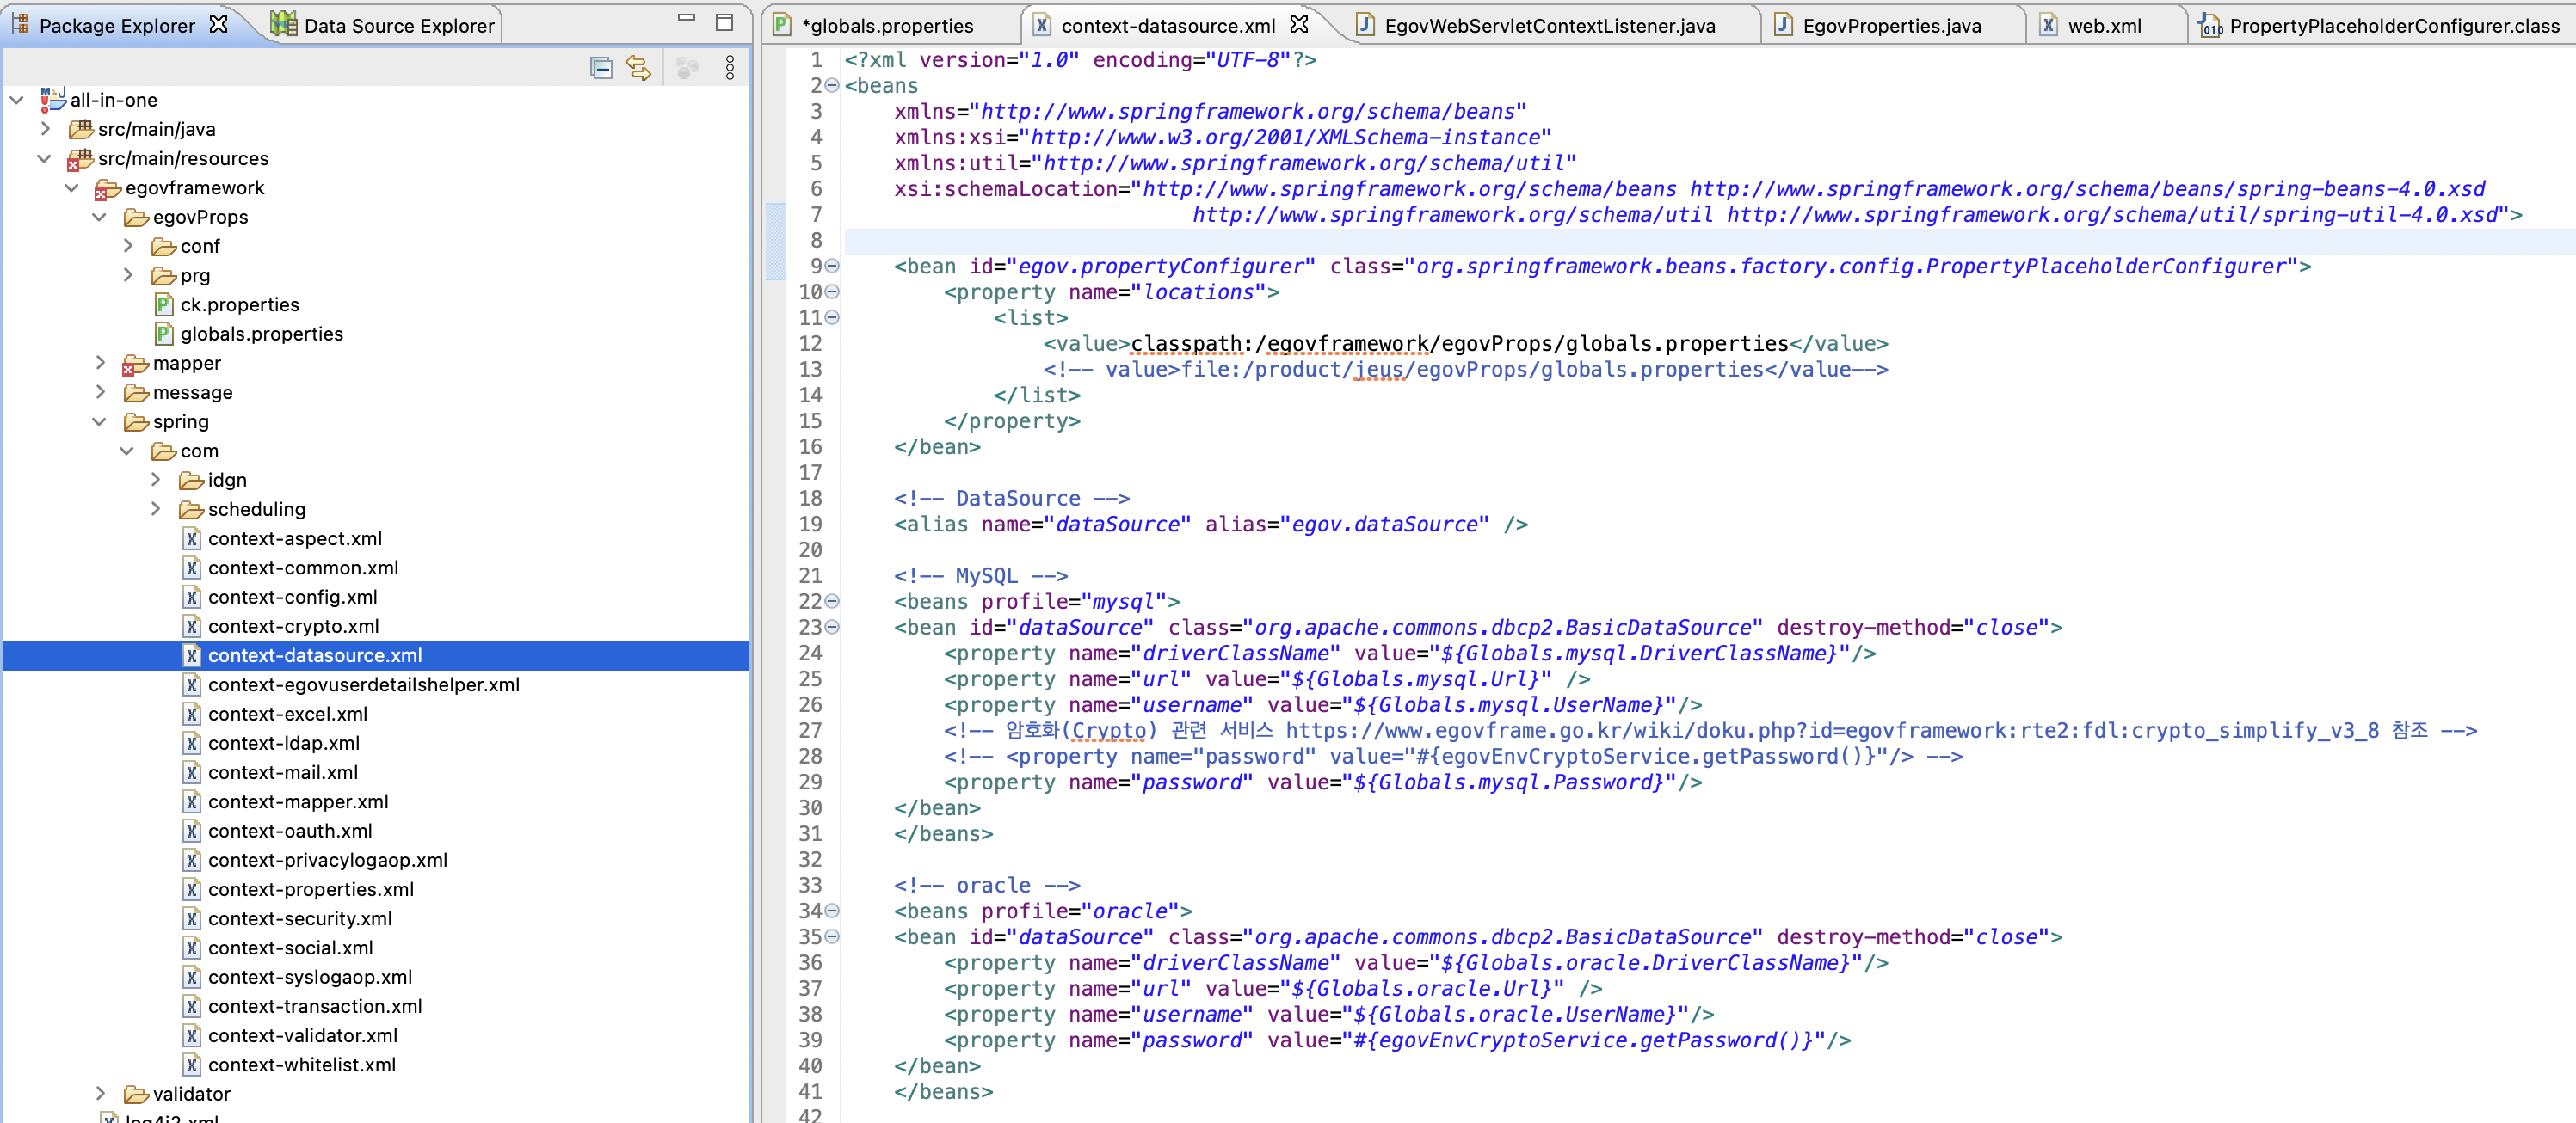The width and height of the screenshot is (2576, 1123).
Task: Minimize the Package Explorer panel
Action: point(686,18)
